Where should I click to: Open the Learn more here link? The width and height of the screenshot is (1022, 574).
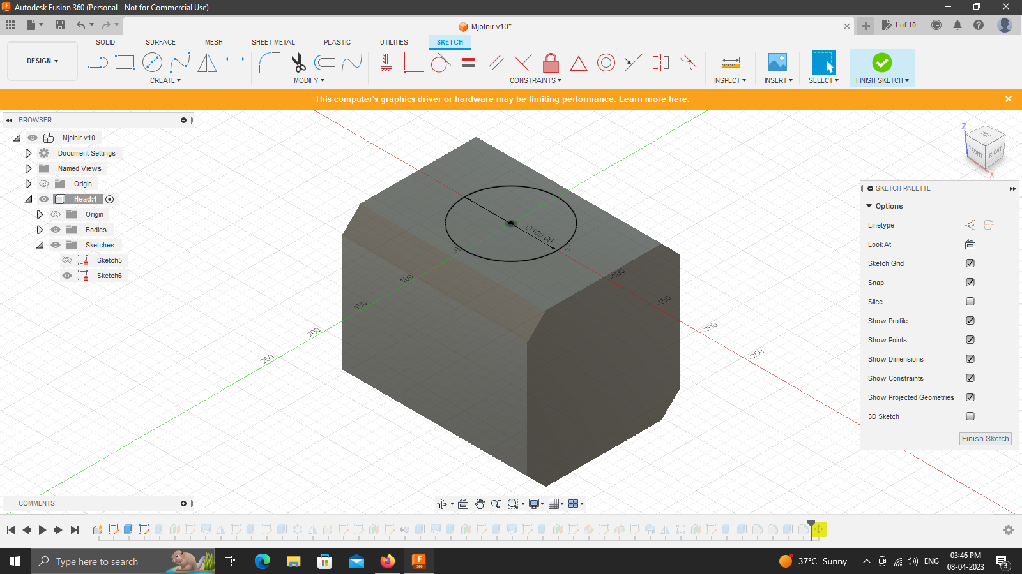tap(653, 99)
